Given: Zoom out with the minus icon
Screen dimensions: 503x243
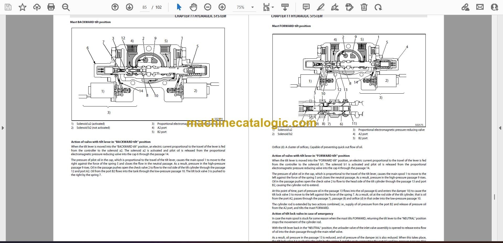Looking at the screenshot, I should [207, 7].
